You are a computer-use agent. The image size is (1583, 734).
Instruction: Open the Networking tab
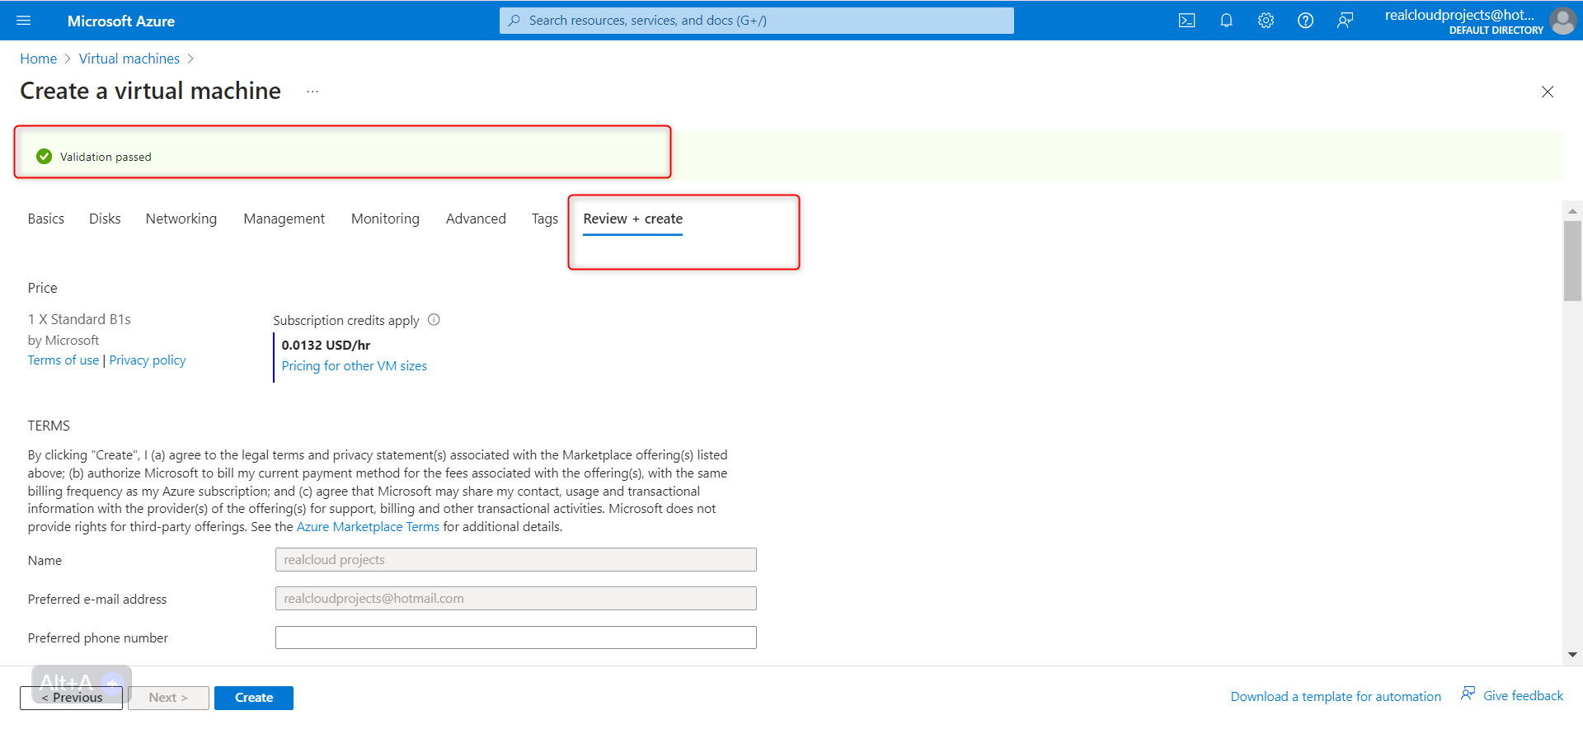[x=181, y=219]
